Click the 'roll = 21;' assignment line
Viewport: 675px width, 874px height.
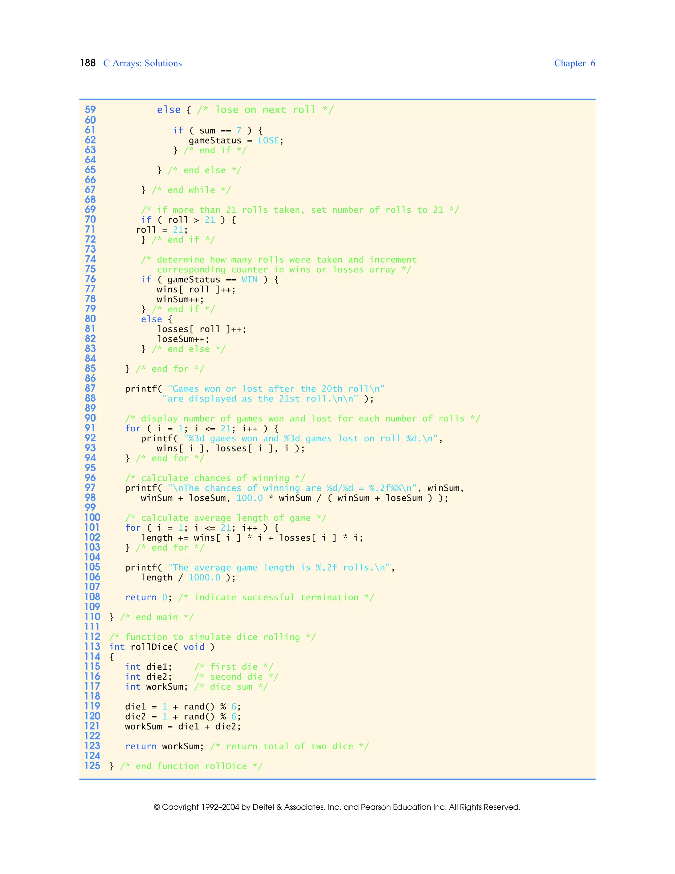[161, 230]
